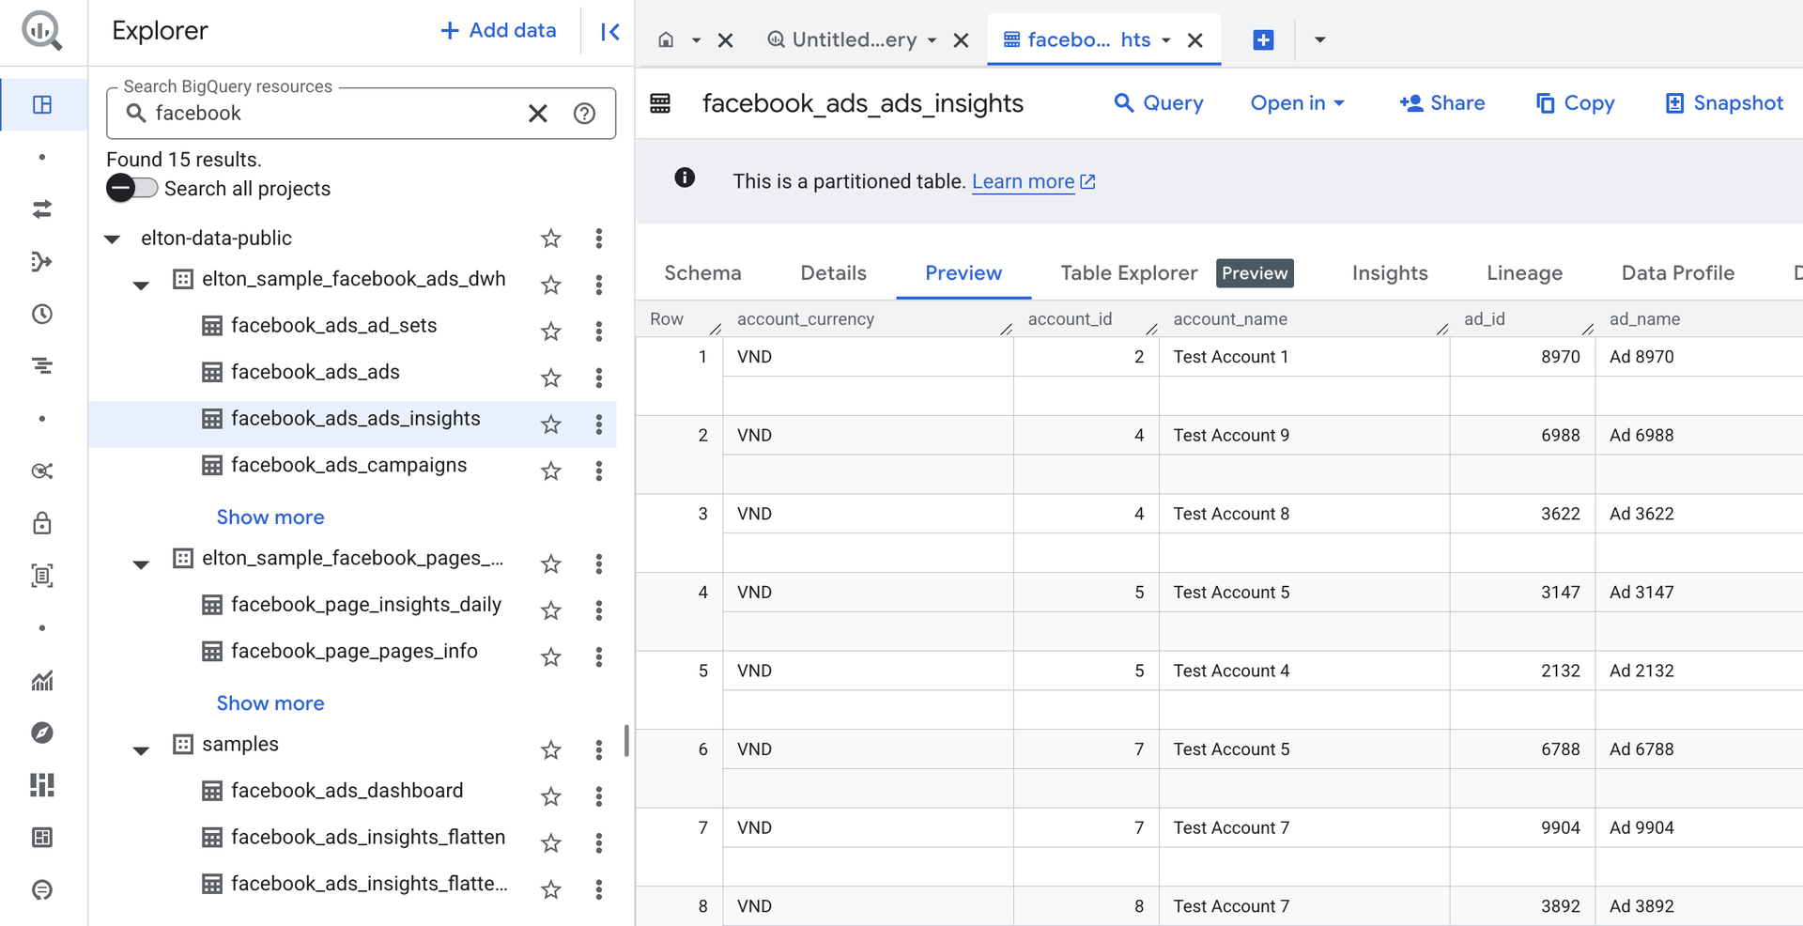Screen dimensions: 1803x926
Task: Star the elton-data-public project
Action: click(x=551, y=239)
